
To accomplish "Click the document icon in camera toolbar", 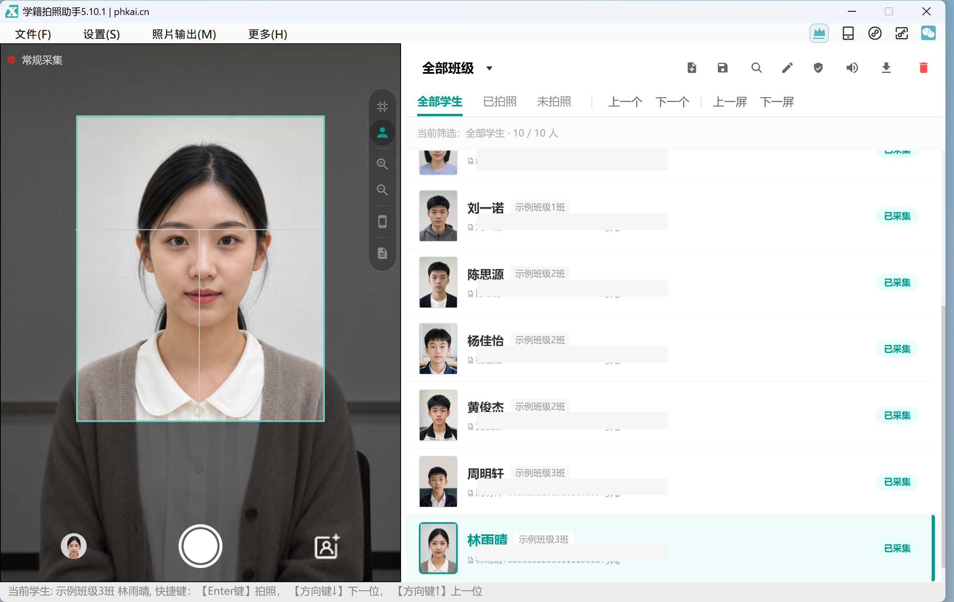I will [382, 253].
